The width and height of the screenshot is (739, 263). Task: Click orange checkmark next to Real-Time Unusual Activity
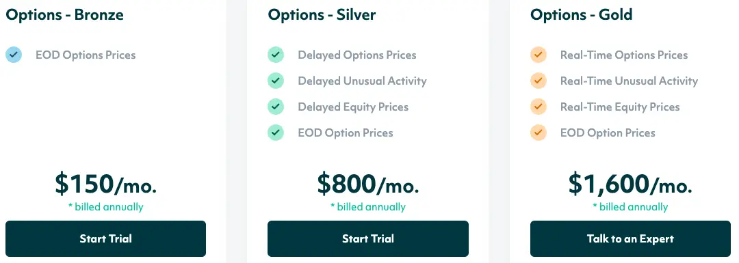coord(539,81)
